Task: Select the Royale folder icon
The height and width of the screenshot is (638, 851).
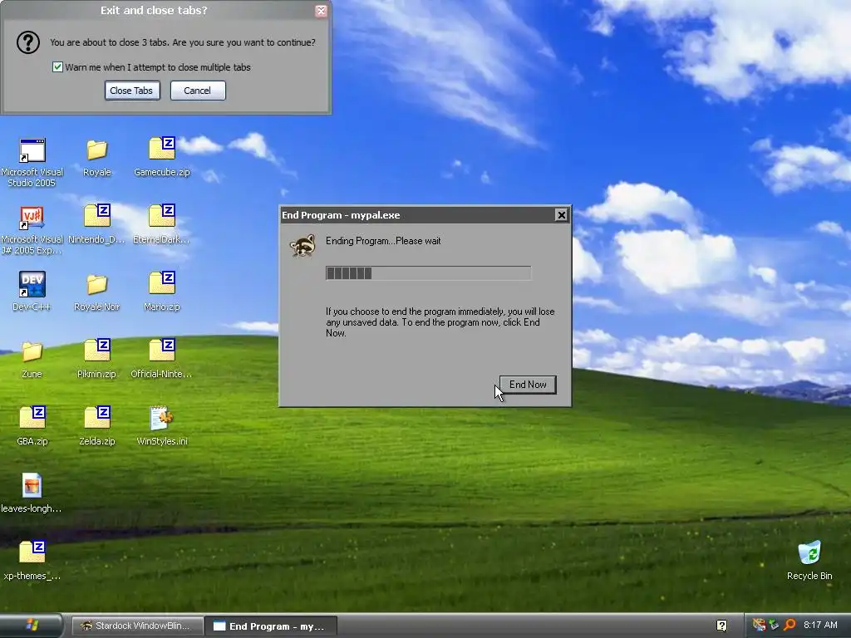Action: click(96, 150)
